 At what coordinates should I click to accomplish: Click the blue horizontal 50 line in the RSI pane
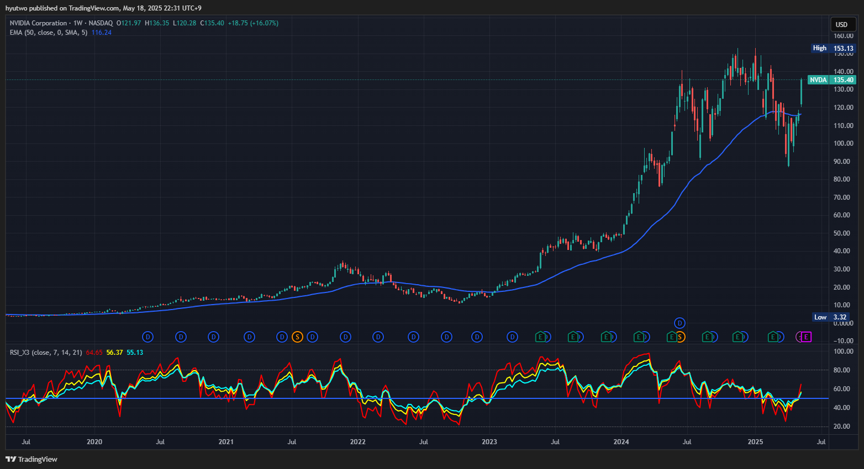click(417, 398)
